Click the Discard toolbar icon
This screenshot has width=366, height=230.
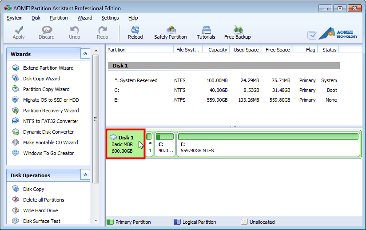click(47, 30)
